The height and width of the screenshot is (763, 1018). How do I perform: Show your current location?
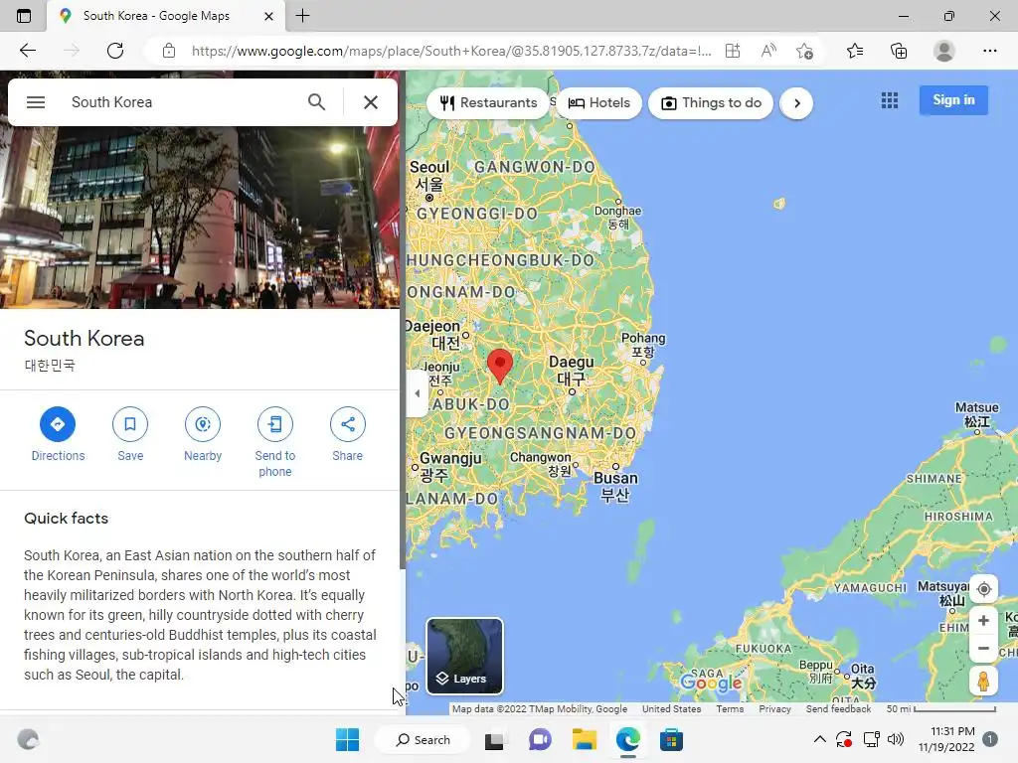(983, 589)
